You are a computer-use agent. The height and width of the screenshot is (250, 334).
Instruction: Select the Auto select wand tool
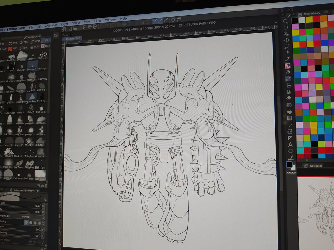point(287,52)
